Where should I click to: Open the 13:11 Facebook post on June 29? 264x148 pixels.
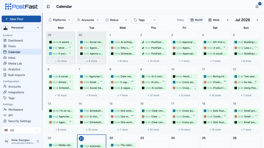(x=61, y=54)
